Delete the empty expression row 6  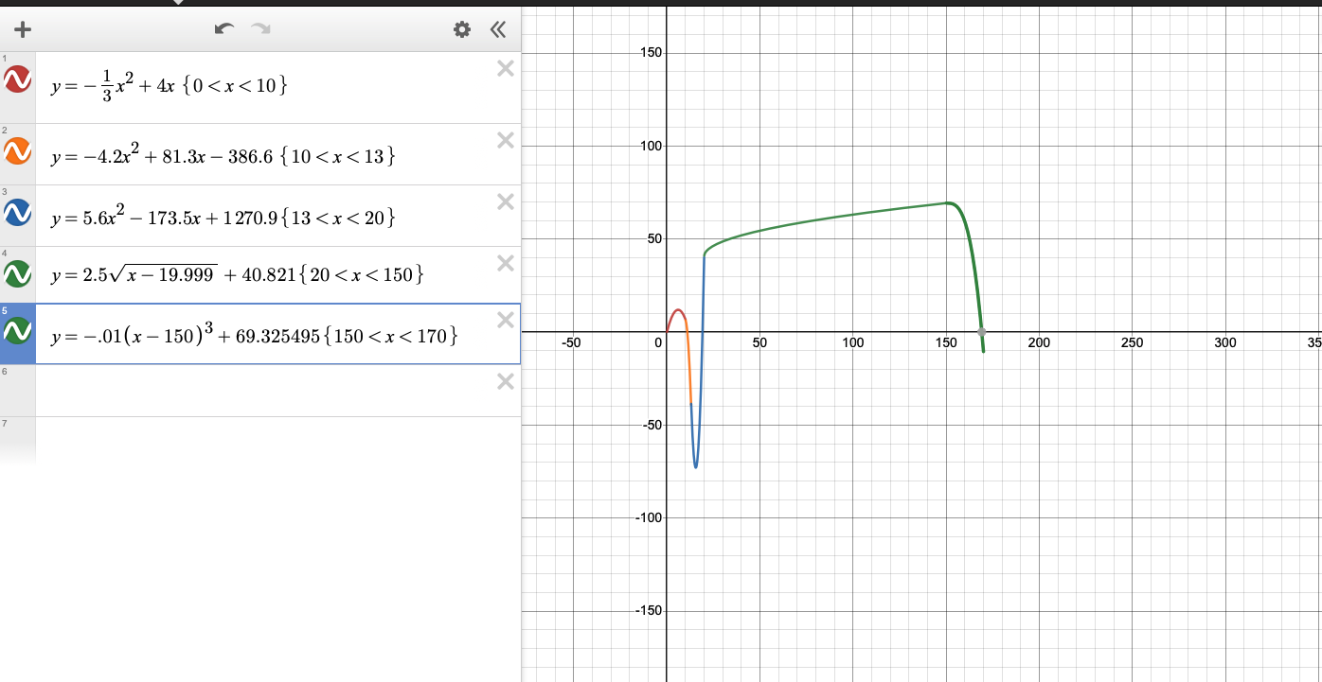tap(505, 381)
